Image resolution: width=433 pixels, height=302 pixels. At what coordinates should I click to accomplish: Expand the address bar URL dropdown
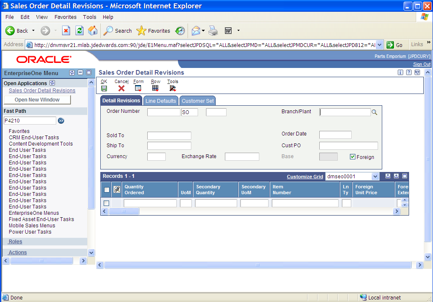click(380, 45)
